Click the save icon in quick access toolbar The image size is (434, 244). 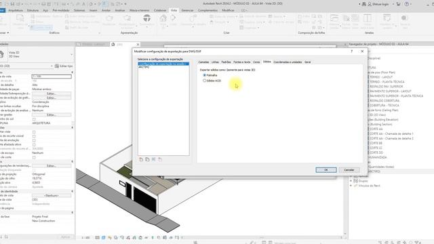coord(12,4)
